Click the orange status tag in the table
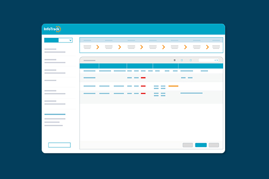The image size is (269, 179). click(174, 85)
